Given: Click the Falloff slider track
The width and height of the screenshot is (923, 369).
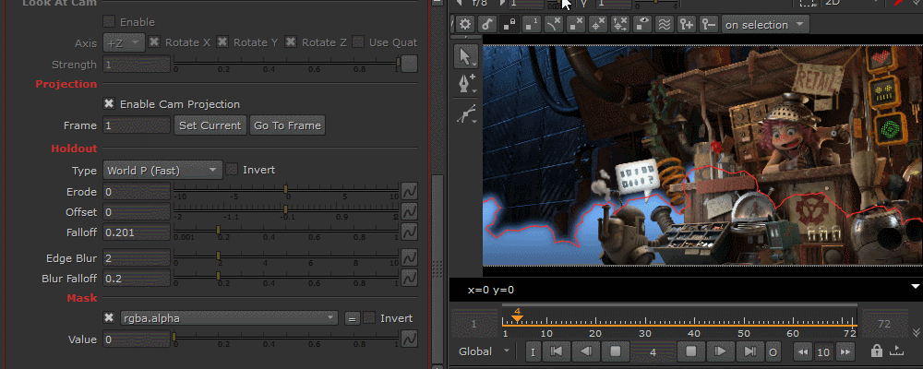Looking at the screenshot, I should (x=285, y=230).
